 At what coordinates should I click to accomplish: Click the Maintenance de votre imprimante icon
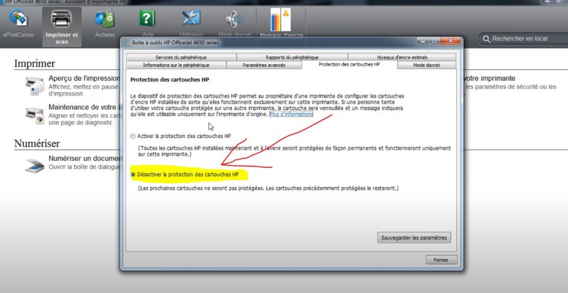click(35, 115)
